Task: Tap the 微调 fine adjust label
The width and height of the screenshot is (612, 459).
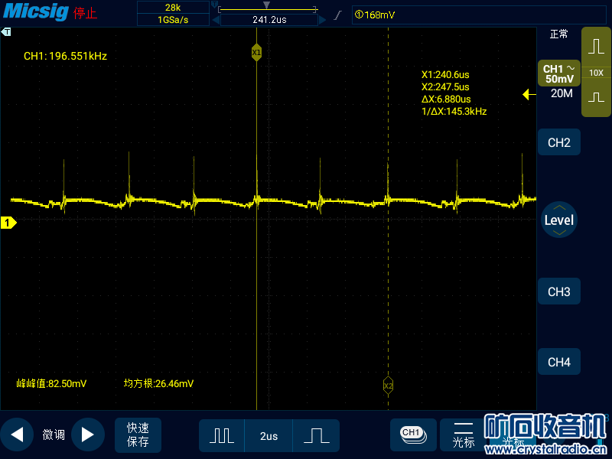Action: (x=54, y=435)
